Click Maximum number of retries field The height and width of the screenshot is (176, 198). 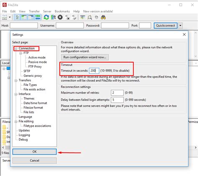[117, 93]
